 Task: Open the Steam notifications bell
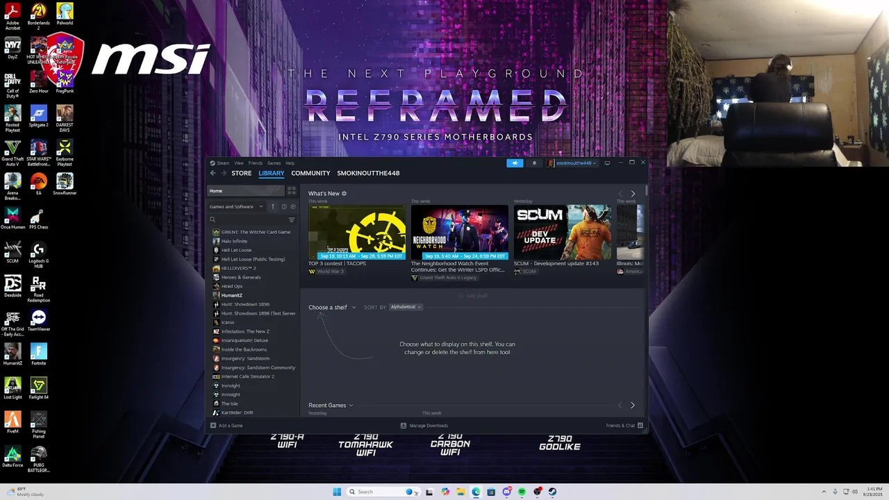[534, 163]
